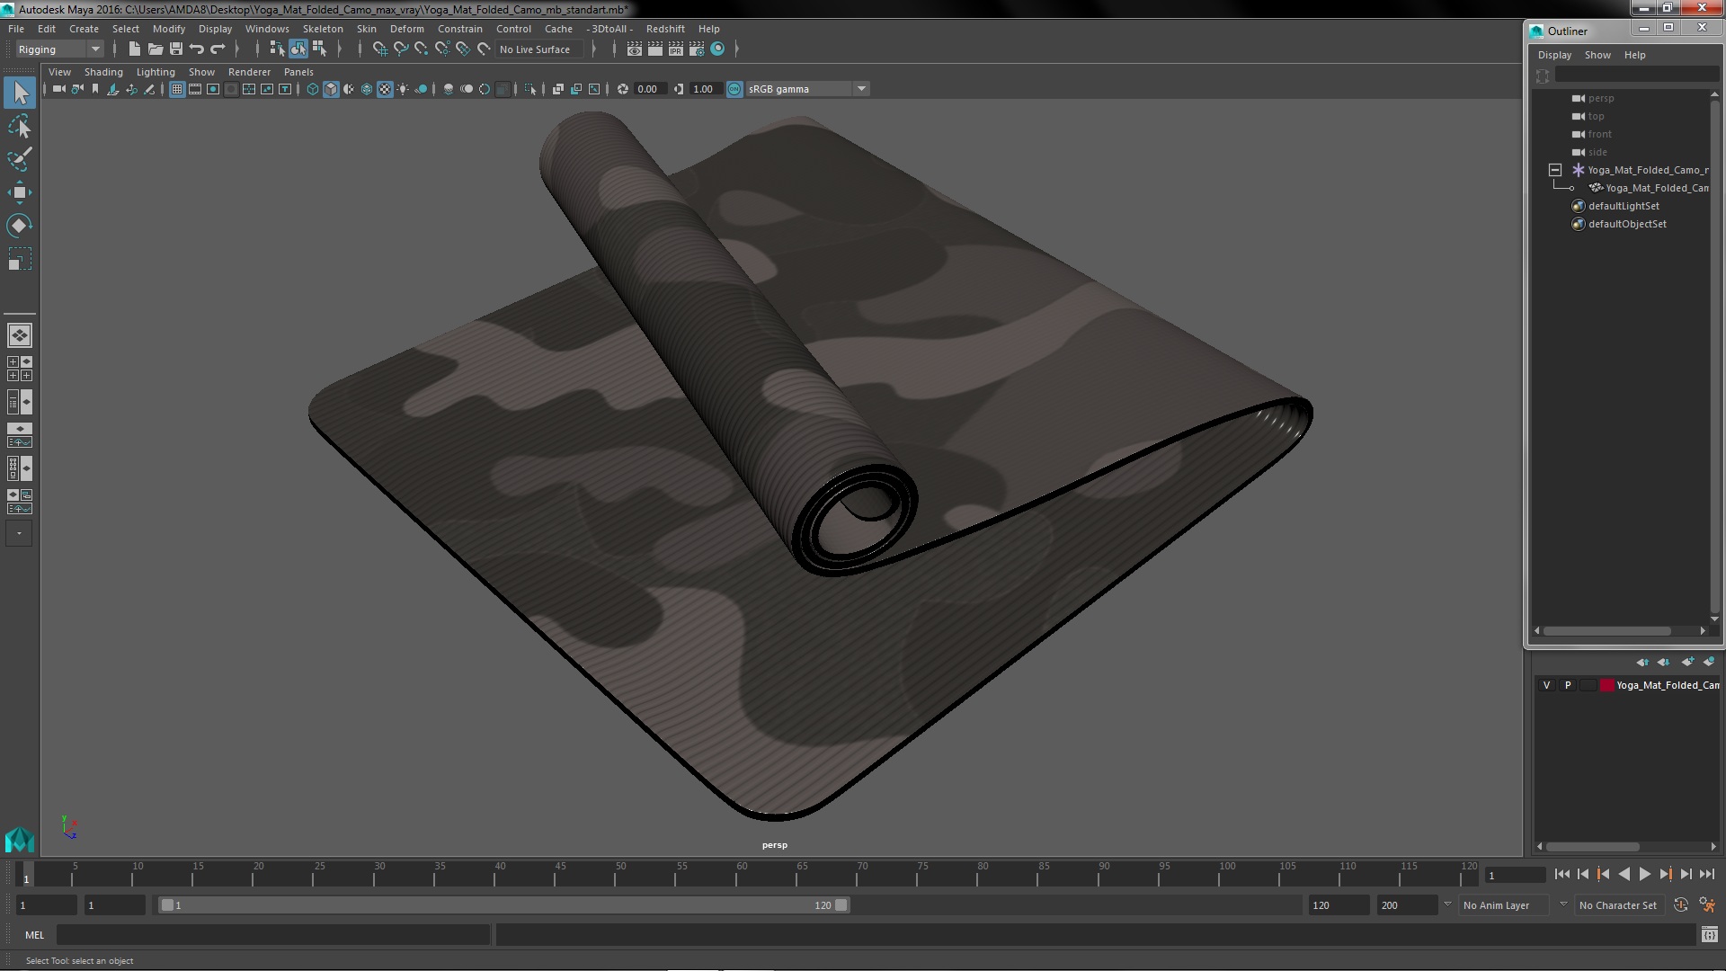Open the viewport Panels menu

[298, 72]
